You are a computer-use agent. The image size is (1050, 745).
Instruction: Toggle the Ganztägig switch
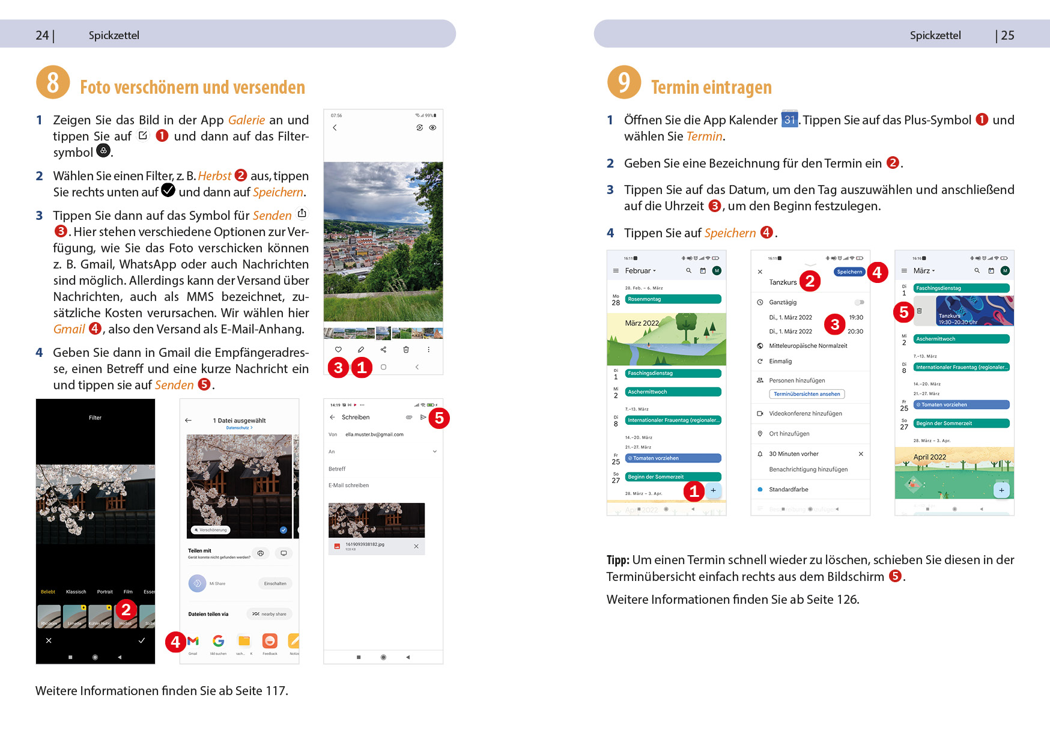point(860,302)
